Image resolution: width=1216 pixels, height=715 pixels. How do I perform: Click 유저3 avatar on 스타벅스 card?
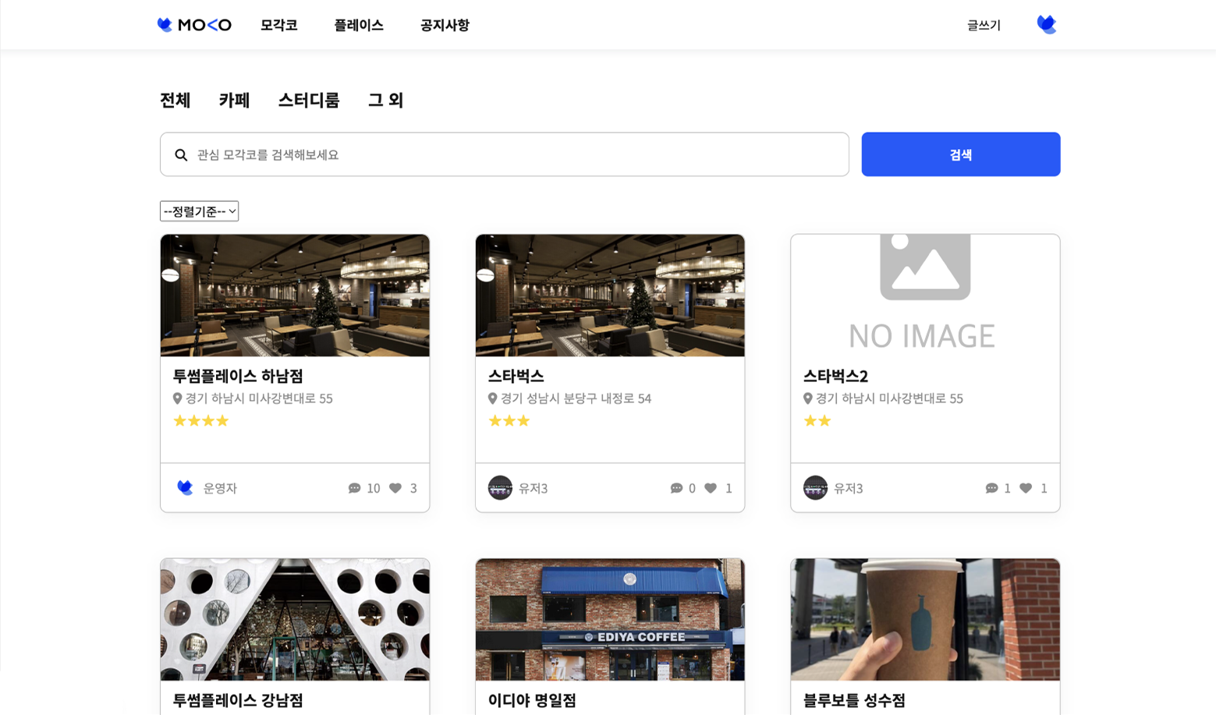[500, 488]
